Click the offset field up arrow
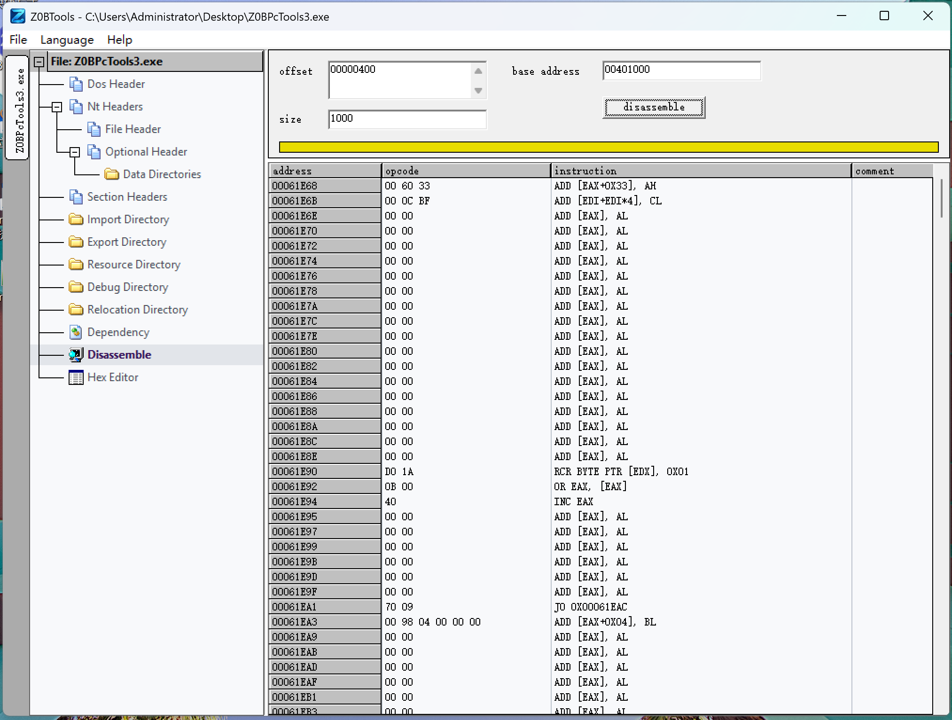This screenshot has width=952, height=720. tap(478, 71)
